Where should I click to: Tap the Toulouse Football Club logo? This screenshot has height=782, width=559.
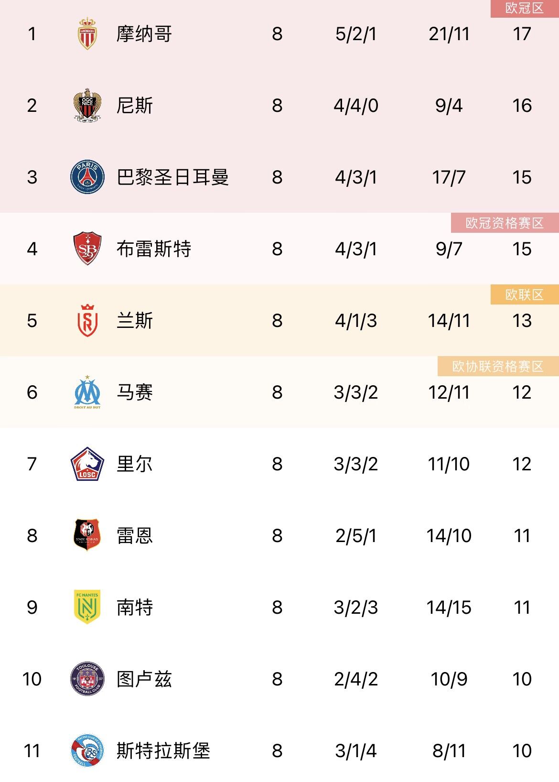pos(87,679)
